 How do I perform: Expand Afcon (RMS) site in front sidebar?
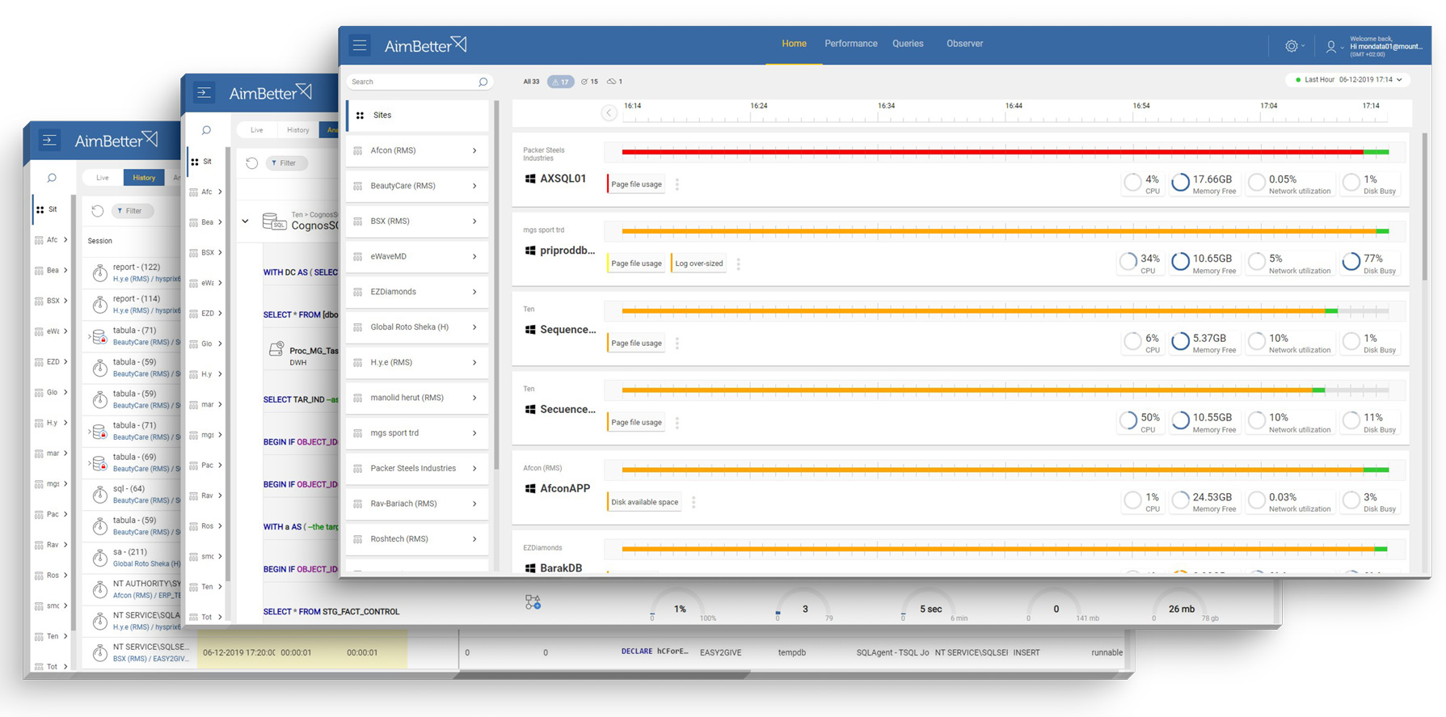[474, 151]
